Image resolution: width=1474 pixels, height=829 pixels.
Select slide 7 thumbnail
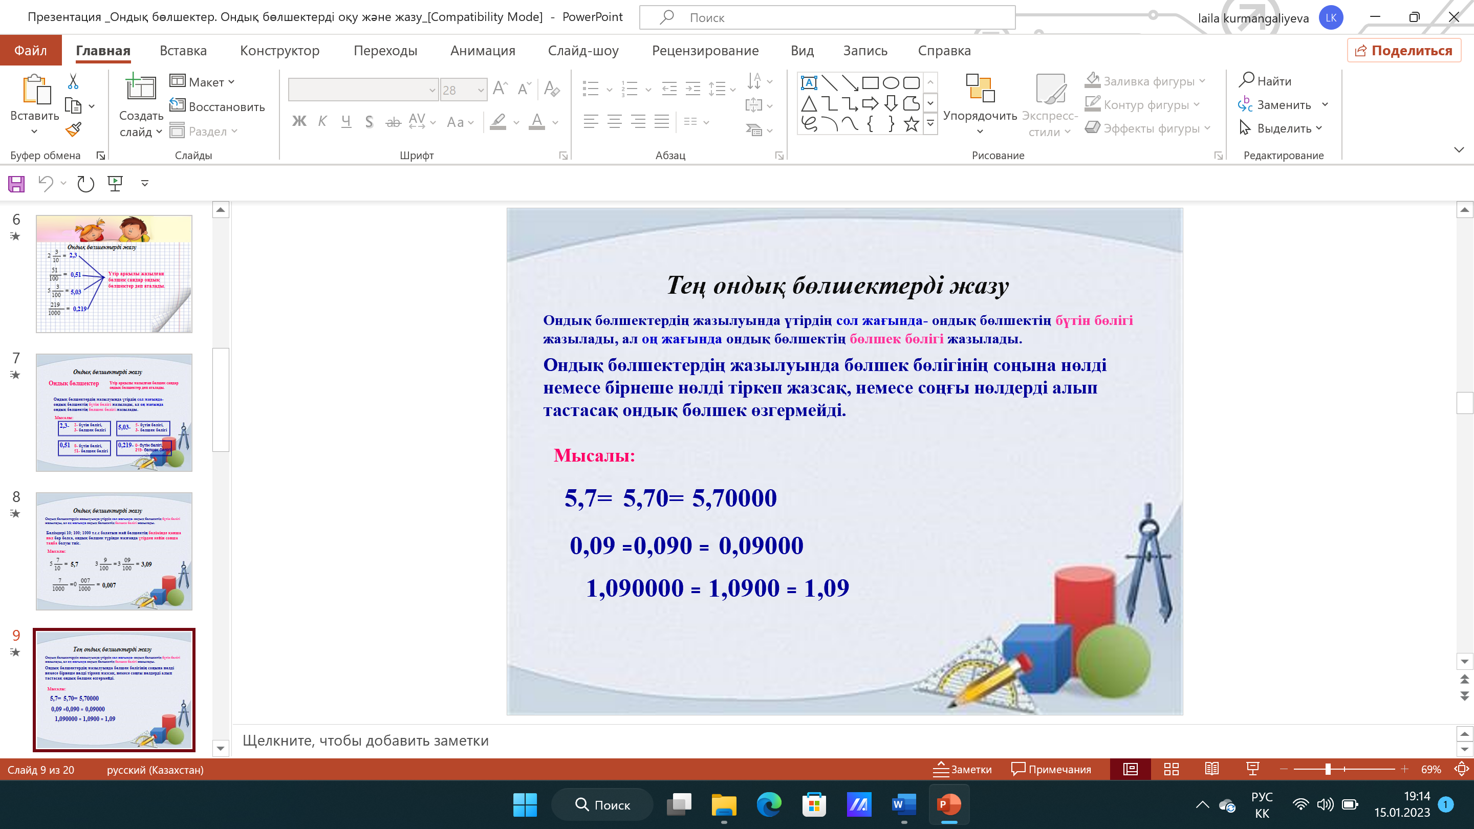[x=114, y=412]
